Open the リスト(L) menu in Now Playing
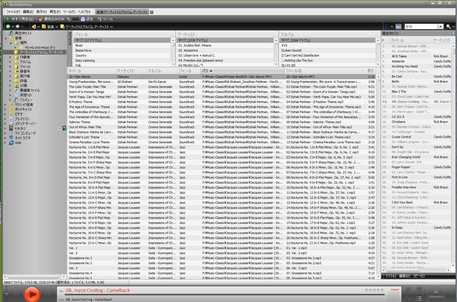 (x=390, y=276)
